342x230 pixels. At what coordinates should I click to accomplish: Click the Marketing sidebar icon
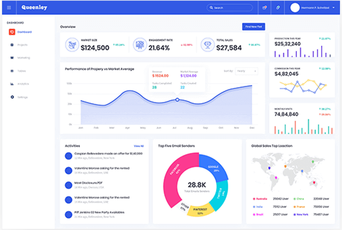point(11,58)
